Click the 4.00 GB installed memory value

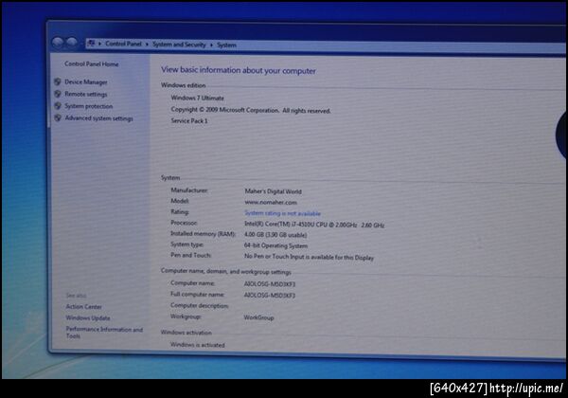275,235
